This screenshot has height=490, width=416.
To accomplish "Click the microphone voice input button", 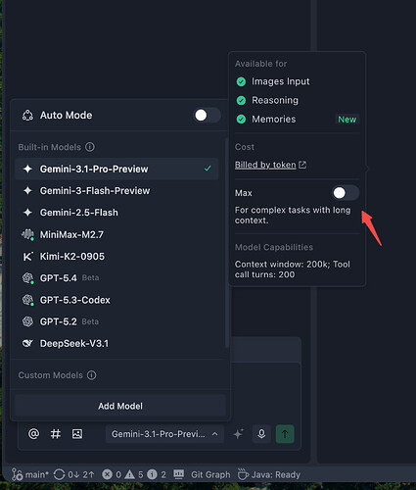I will [x=261, y=434].
